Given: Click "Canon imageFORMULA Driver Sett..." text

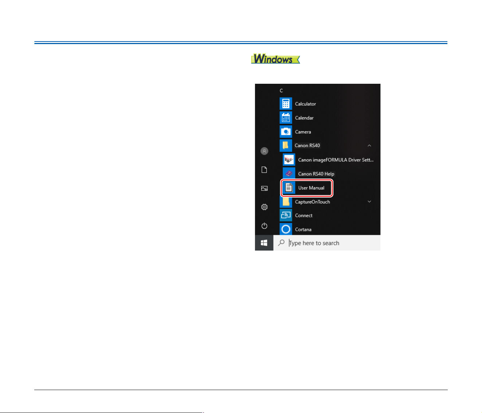Looking at the screenshot, I should coord(336,160).
